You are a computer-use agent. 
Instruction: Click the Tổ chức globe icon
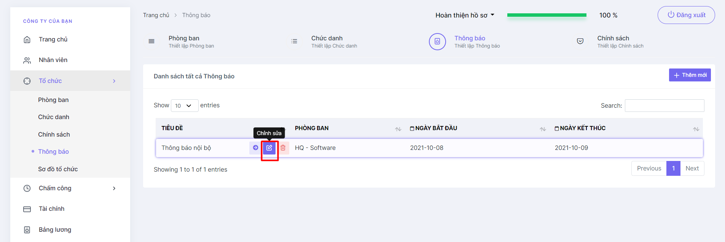click(27, 81)
